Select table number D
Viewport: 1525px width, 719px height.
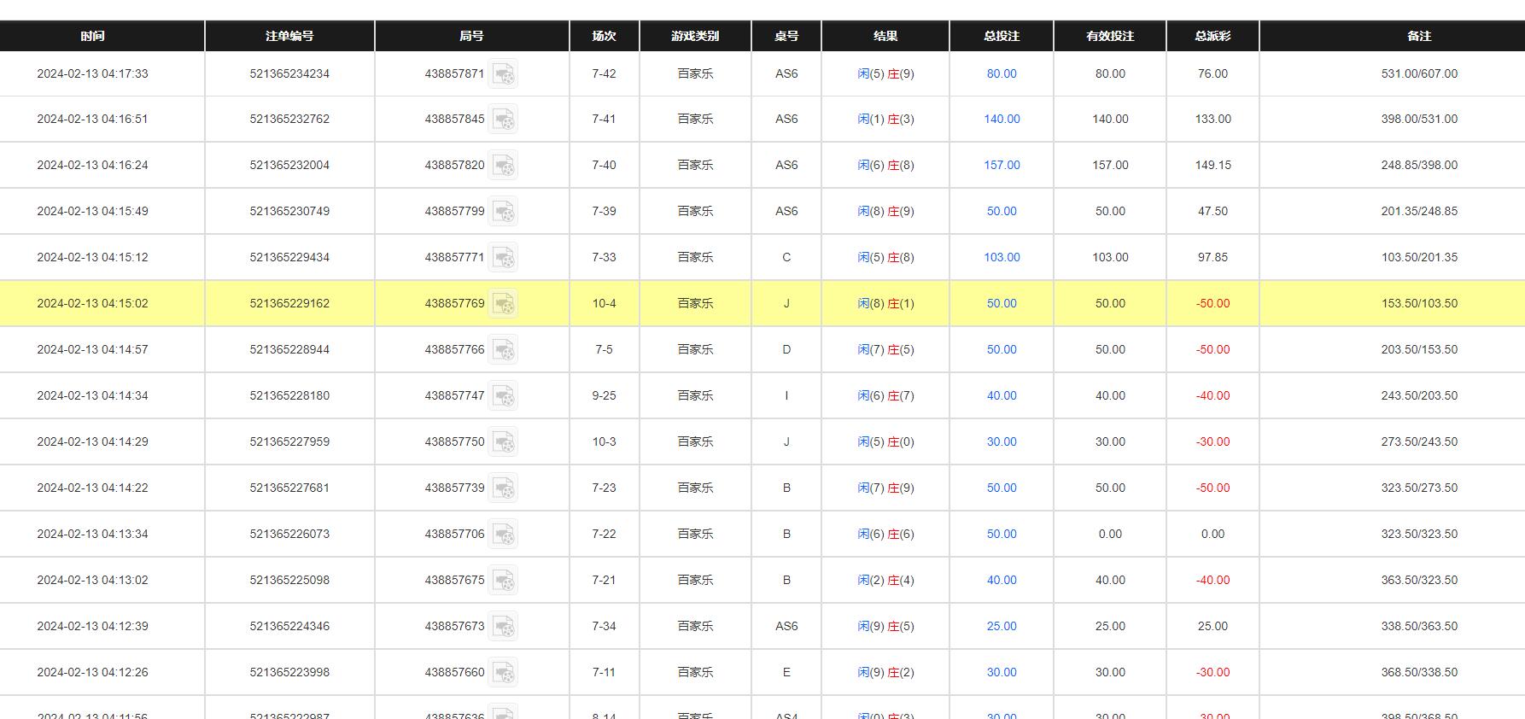point(786,349)
